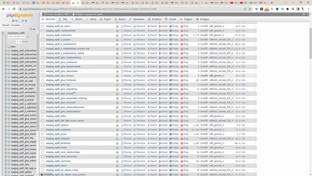Go back with browser back arrow
Viewport: 312px width, 176px height.
(3, 9)
